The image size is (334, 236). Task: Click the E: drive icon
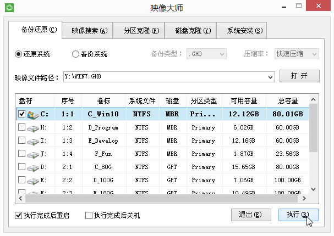[x=32, y=180]
